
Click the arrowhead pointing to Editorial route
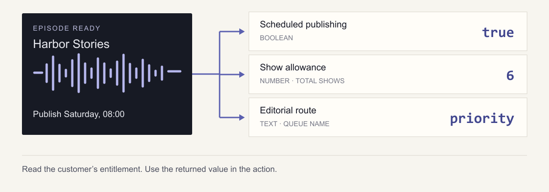point(242,117)
